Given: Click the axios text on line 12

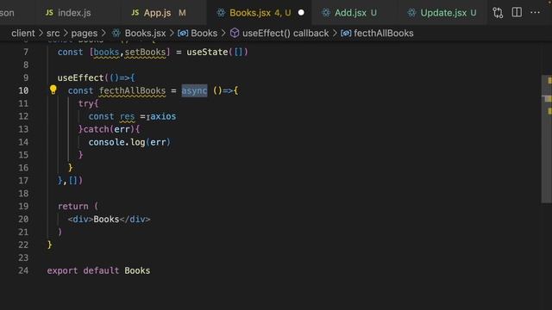Looking at the screenshot, I should (163, 116).
